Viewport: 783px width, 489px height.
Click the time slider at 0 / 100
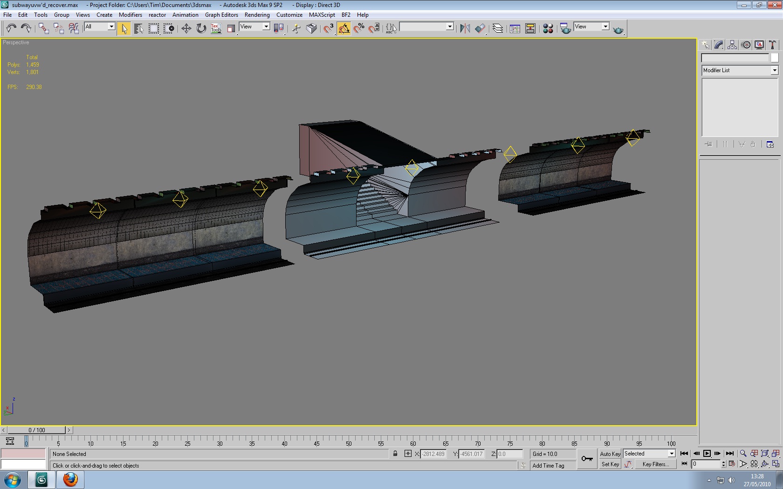point(37,430)
